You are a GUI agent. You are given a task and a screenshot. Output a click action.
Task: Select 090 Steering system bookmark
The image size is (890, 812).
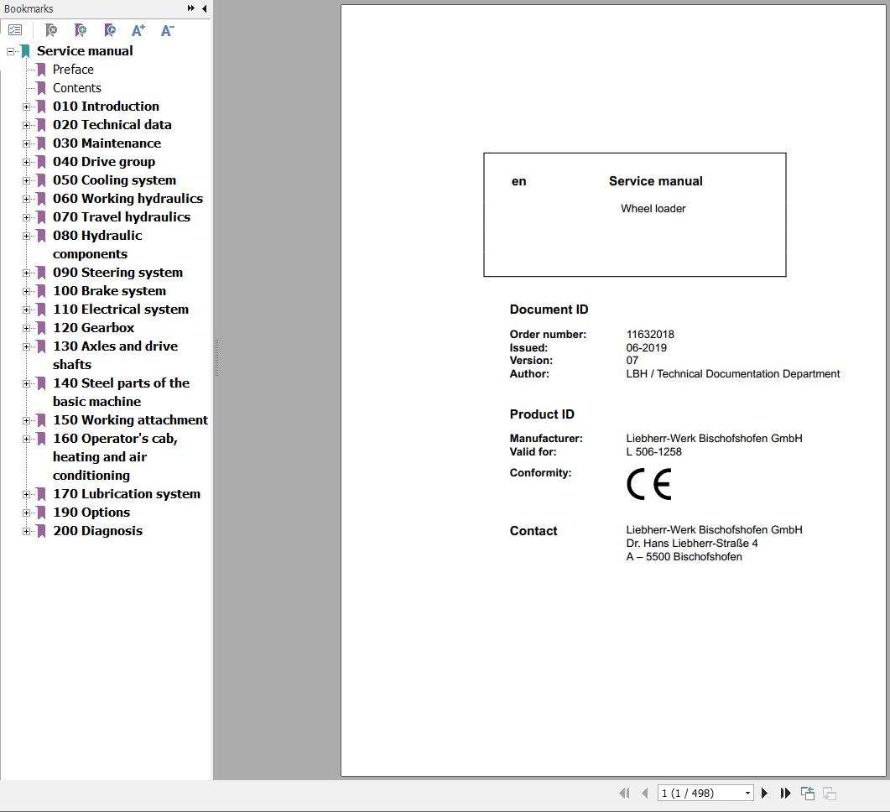click(x=117, y=273)
